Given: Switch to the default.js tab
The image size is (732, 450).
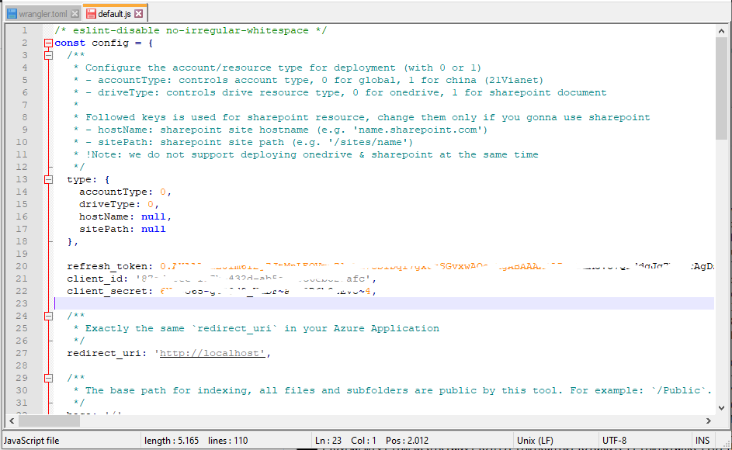Looking at the screenshot, I should pos(113,13).
